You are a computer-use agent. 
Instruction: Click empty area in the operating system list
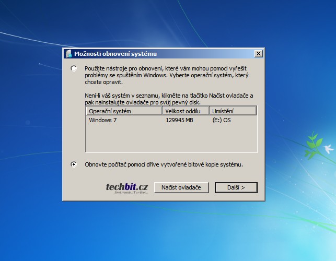coord(171,139)
